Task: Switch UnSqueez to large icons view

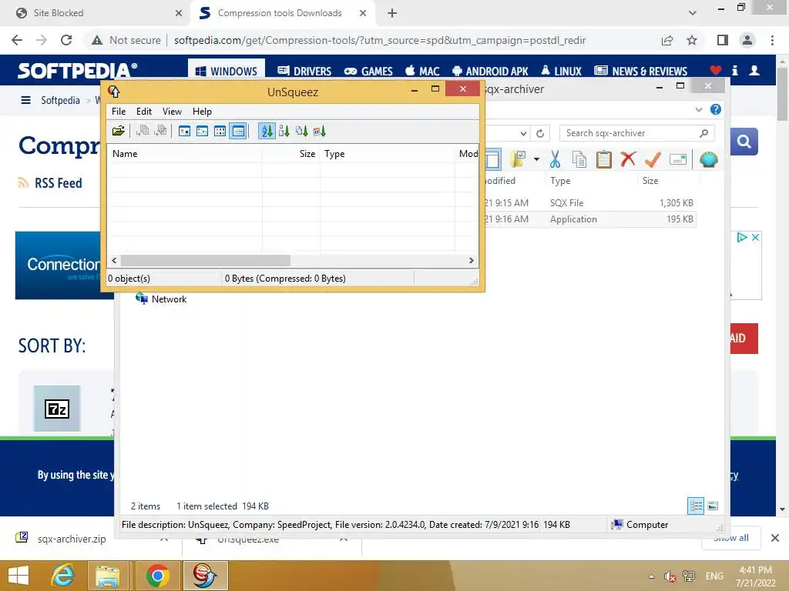Action: point(185,131)
